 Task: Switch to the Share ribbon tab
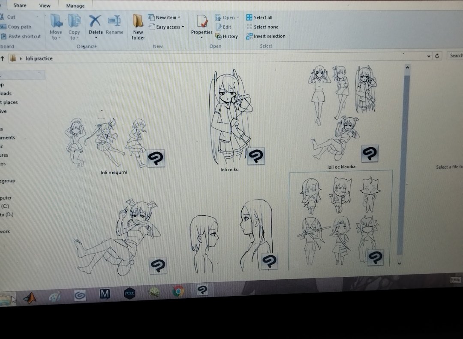(x=20, y=5)
